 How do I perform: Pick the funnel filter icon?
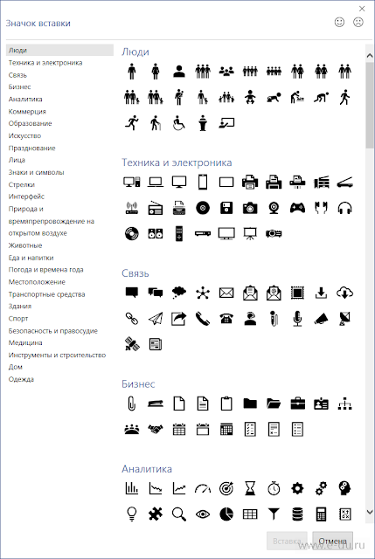(x=274, y=514)
